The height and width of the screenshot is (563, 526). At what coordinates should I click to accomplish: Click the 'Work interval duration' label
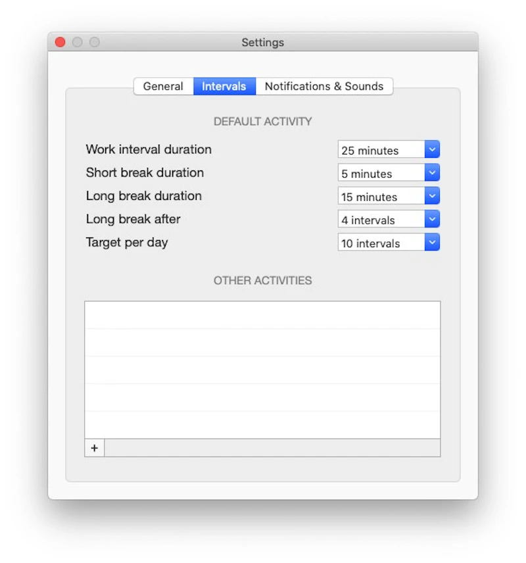149,149
